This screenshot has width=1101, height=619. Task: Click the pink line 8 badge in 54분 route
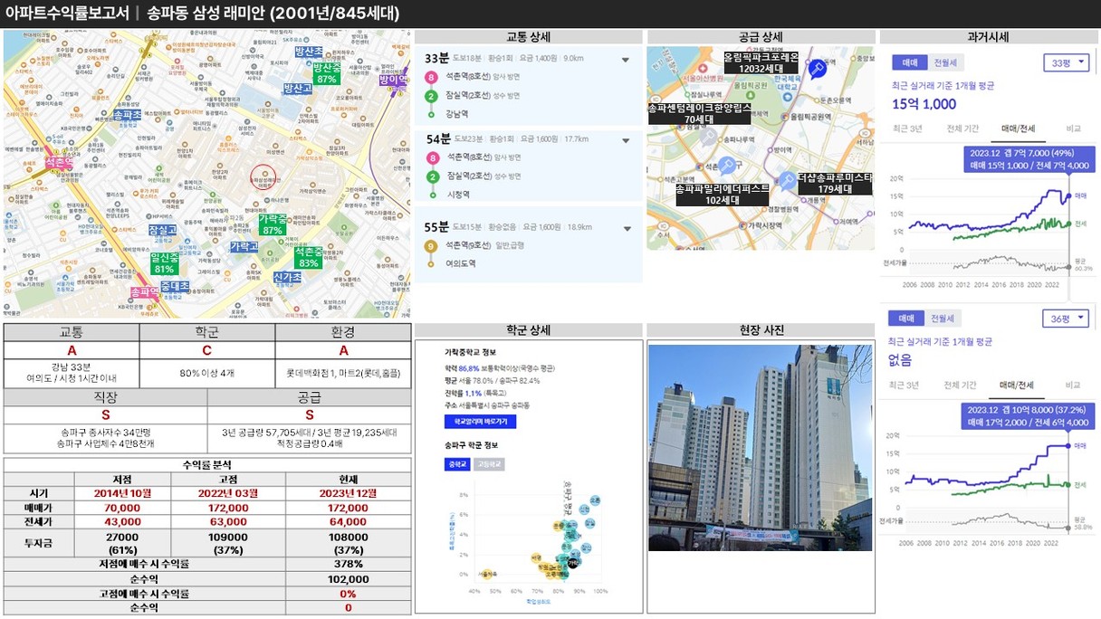432,157
